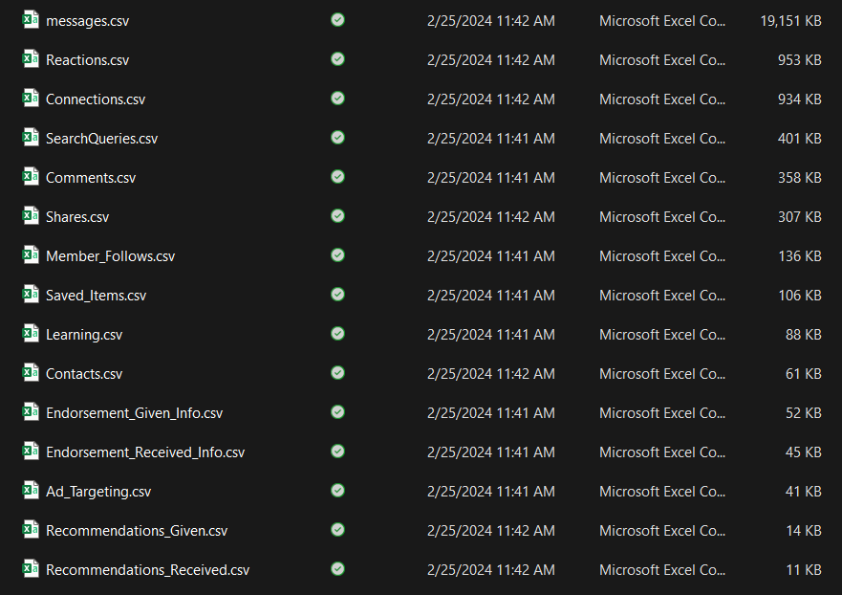Viewport: 842px width, 595px height.
Task: Click the 88 KB size value
Action: (804, 335)
